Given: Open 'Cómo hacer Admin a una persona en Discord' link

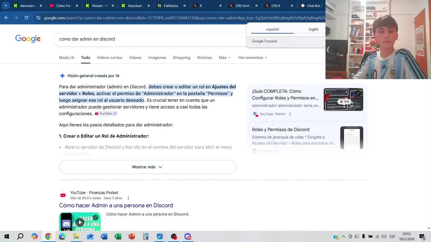Looking at the screenshot, I should (x=116, y=205).
